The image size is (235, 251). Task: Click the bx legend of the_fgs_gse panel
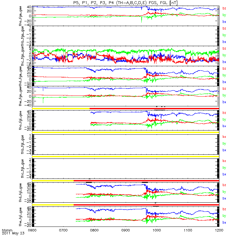224,102
